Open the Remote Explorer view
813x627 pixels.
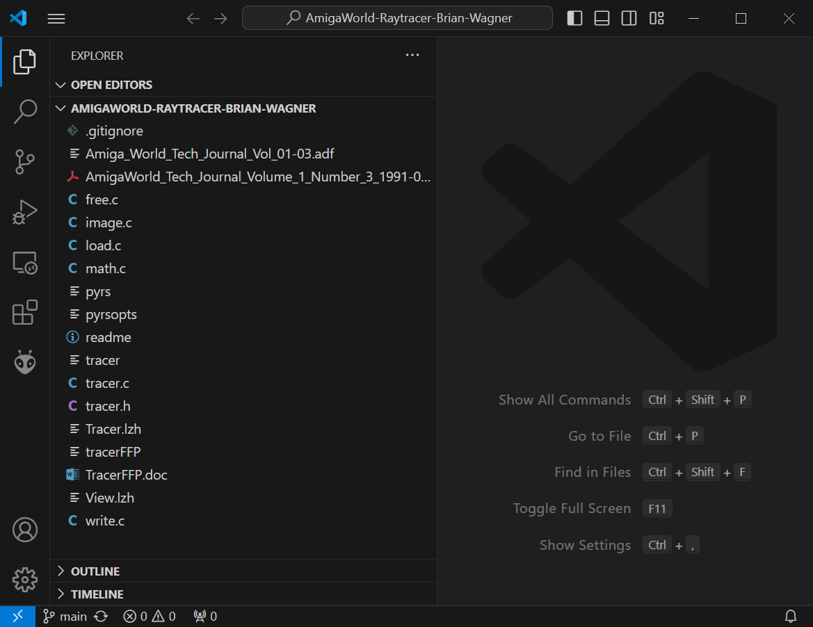click(x=24, y=262)
